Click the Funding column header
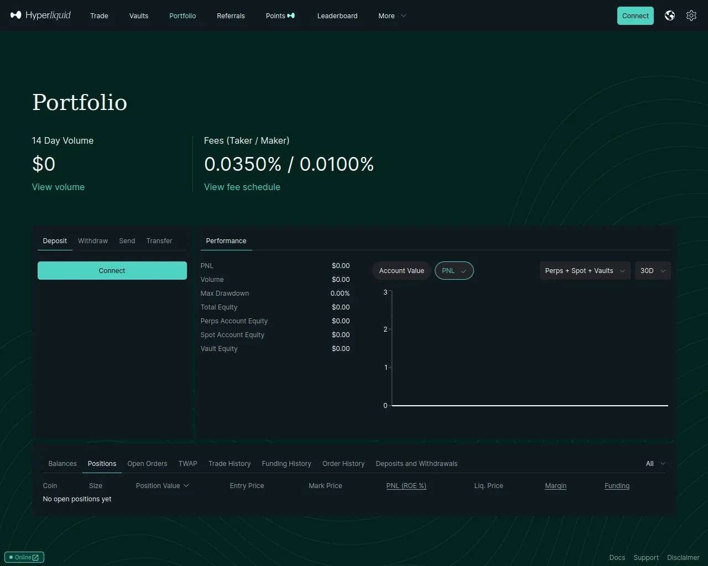Image resolution: width=708 pixels, height=566 pixels. (617, 486)
